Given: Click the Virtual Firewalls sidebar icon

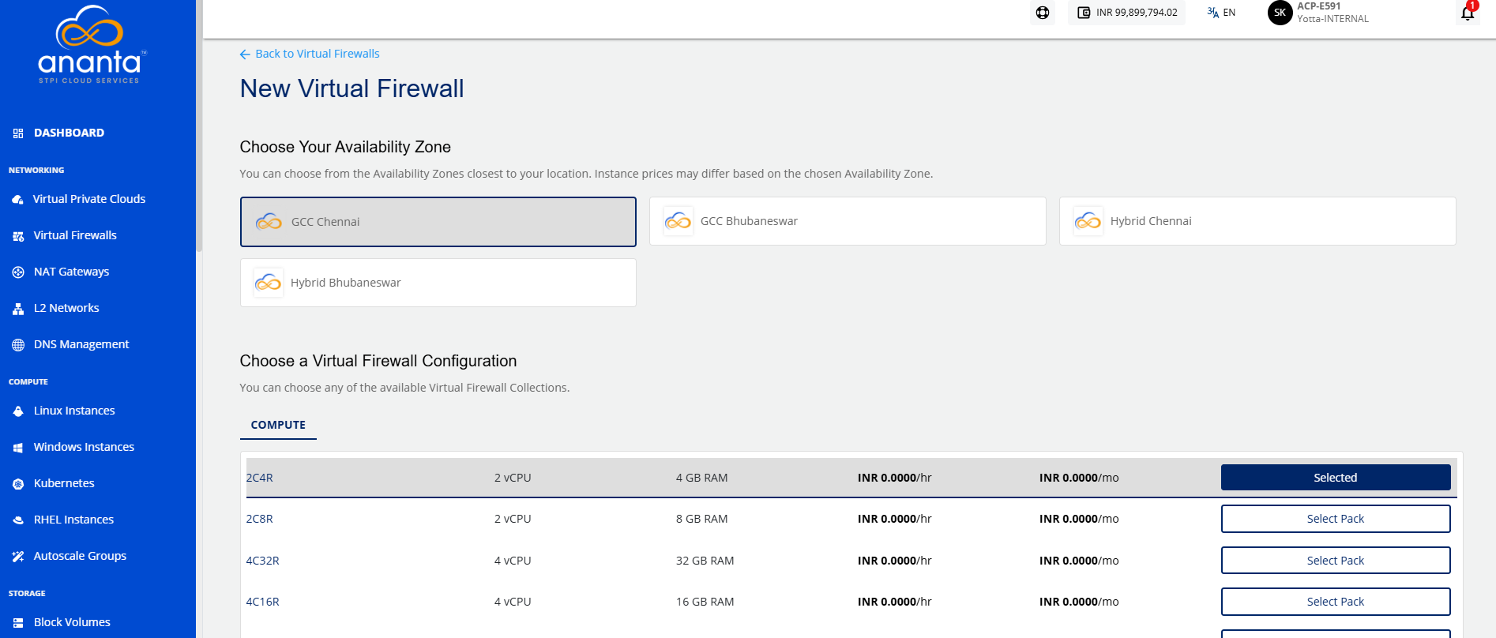Looking at the screenshot, I should pos(18,236).
